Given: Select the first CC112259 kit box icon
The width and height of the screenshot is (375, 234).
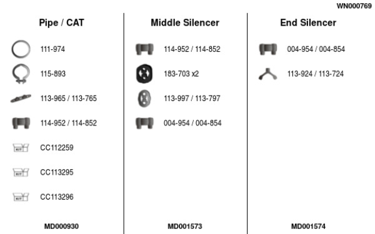Looking at the screenshot, I should click(21, 147).
